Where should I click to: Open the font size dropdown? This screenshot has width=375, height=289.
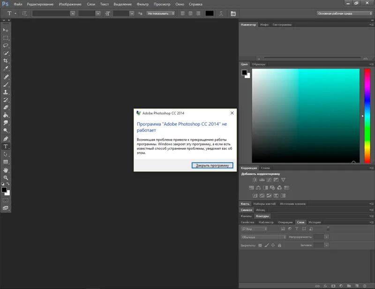(x=132, y=14)
